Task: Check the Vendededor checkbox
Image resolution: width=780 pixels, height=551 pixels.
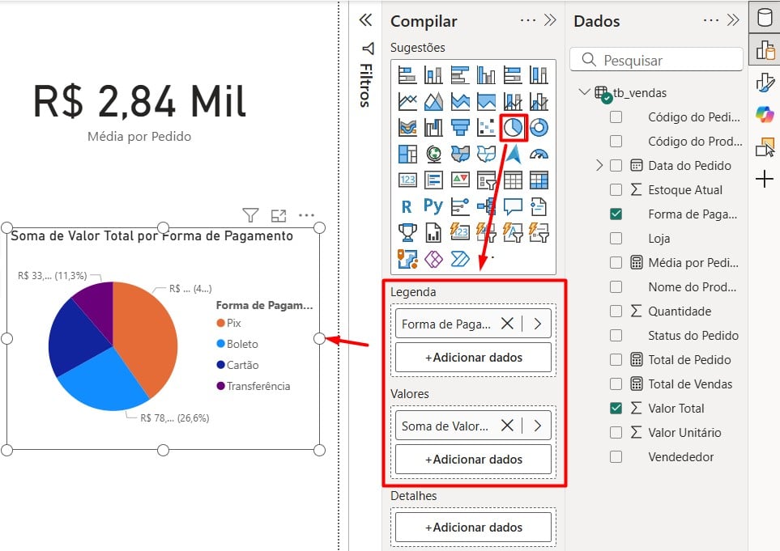Action: pyautogui.click(x=615, y=456)
